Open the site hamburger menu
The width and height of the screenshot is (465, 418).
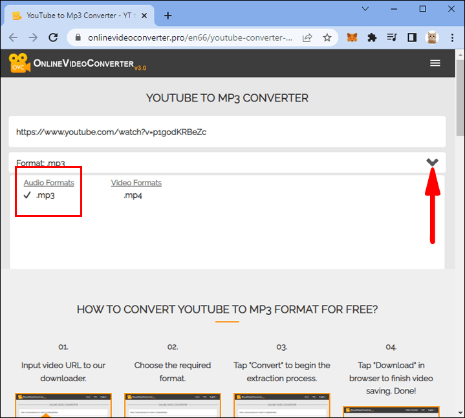coord(435,63)
